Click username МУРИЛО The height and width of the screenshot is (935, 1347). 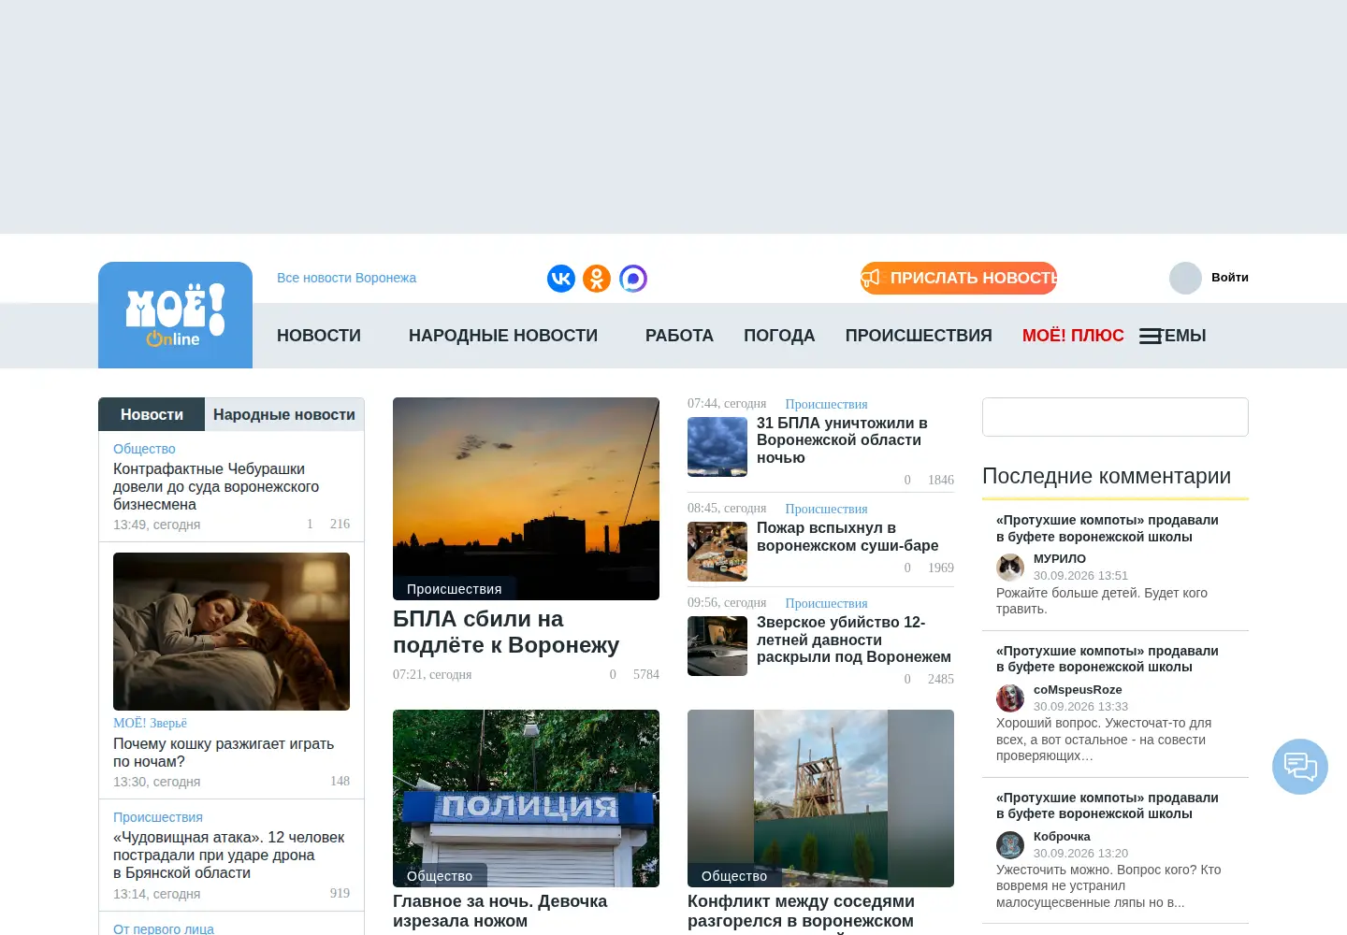click(x=1060, y=558)
